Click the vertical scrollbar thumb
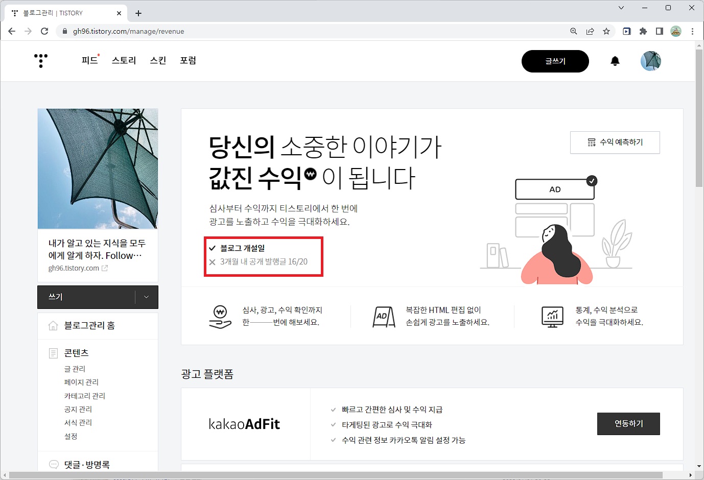This screenshot has height=480, width=704. tap(699, 118)
